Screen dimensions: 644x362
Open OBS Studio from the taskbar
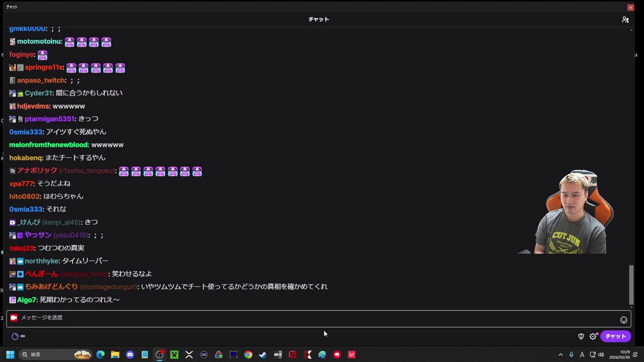pos(159,354)
